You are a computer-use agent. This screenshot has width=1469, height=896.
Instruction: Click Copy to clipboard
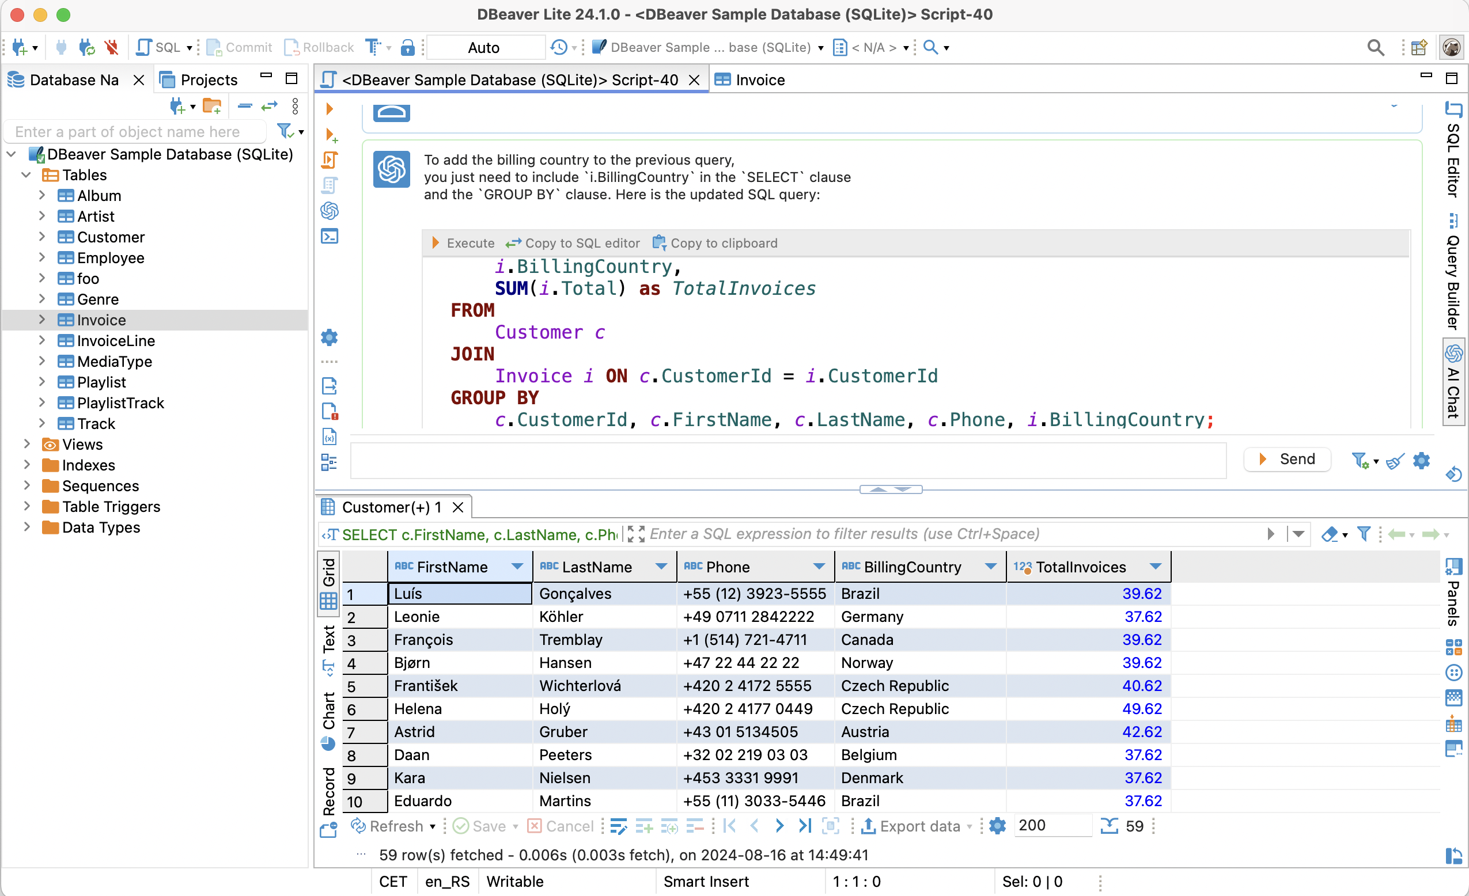[715, 243]
